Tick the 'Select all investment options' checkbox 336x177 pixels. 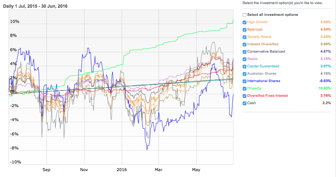click(x=245, y=15)
